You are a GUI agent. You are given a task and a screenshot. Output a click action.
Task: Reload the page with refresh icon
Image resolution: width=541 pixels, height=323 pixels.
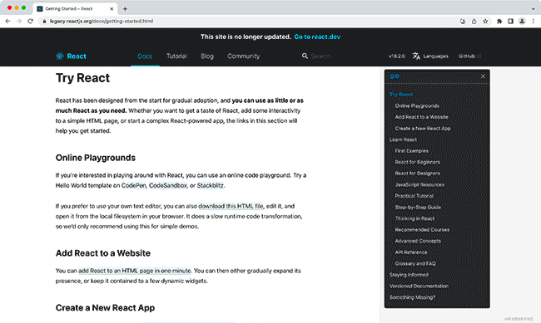[30, 21]
